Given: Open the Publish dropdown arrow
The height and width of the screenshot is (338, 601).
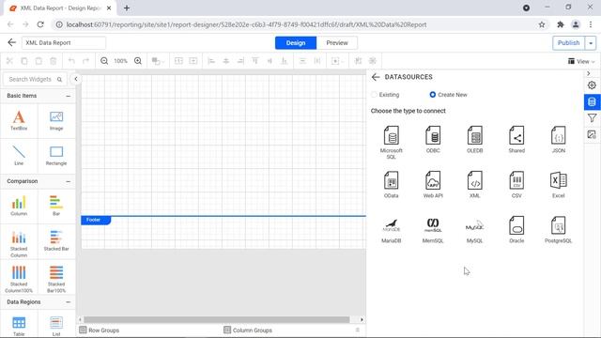Looking at the screenshot, I should tap(591, 43).
